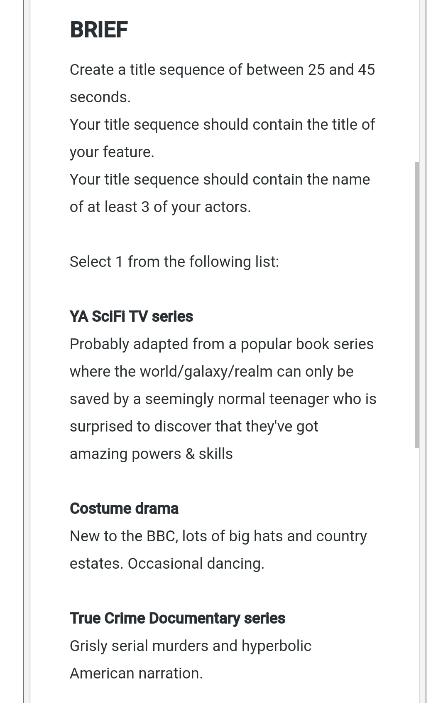Click the 'New to the BBC' line
This screenshot has width=448, height=703.
pyautogui.click(x=218, y=536)
